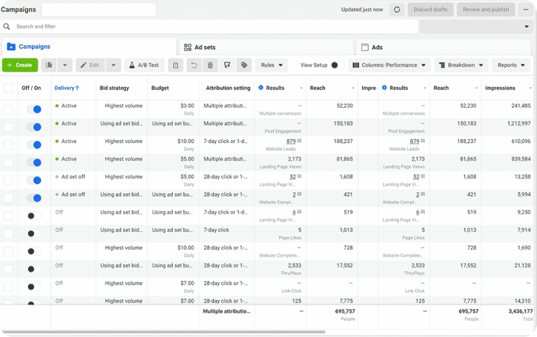Click the refresh data icon
This screenshot has height=337, width=537.
(x=397, y=10)
